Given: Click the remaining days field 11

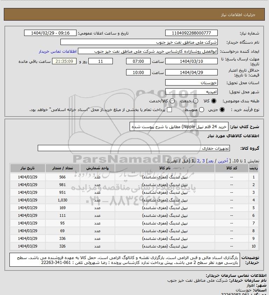Looking at the screenshot, I should click(101, 61).
